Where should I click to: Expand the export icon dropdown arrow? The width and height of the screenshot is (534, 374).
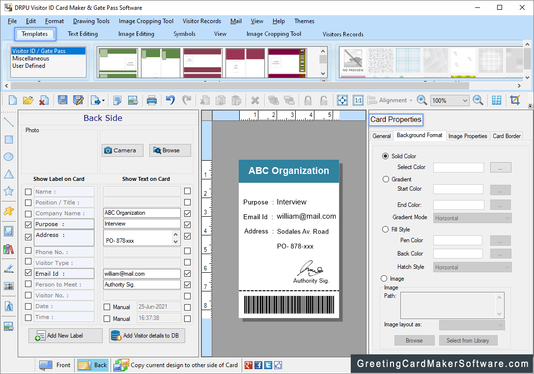103,100
